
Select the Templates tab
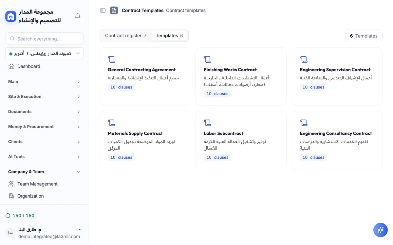(169, 36)
